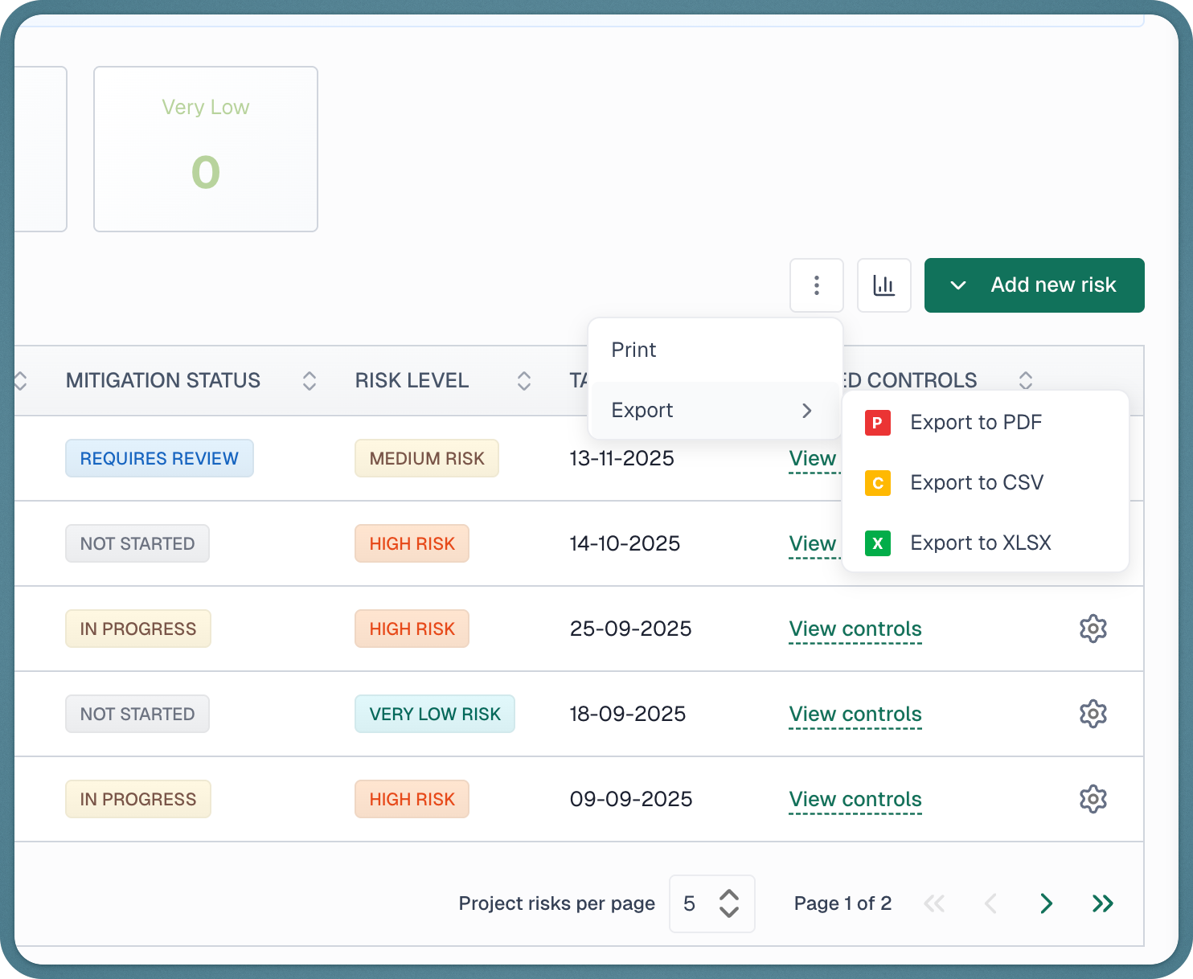Click the three-dot more options button
Screen dimensions: 1193x979
pos(816,285)
